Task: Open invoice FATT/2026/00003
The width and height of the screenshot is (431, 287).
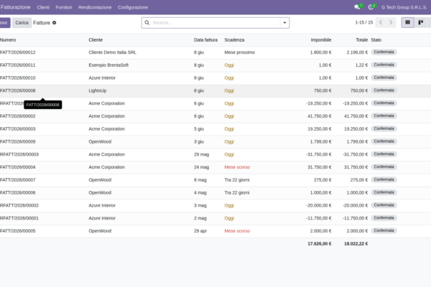Action: [x=18, y=129]
